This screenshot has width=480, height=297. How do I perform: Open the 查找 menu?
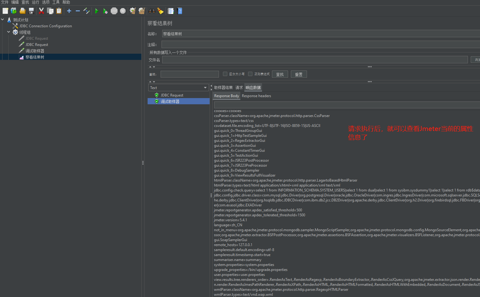(25, 2)
